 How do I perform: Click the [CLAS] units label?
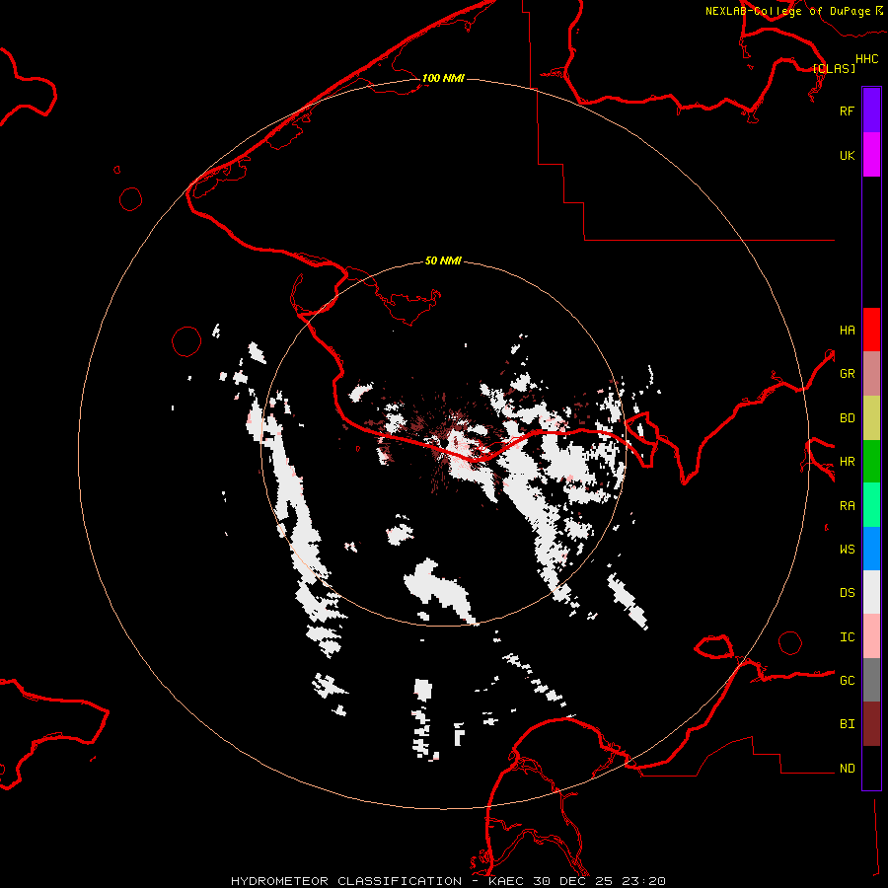(834, 69)
